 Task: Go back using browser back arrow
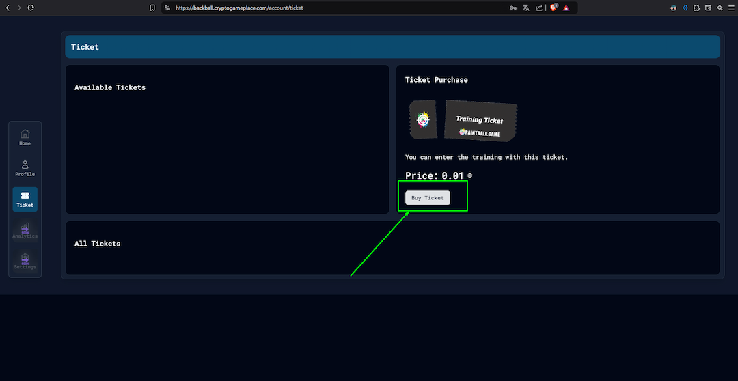(x=6, y=8)
